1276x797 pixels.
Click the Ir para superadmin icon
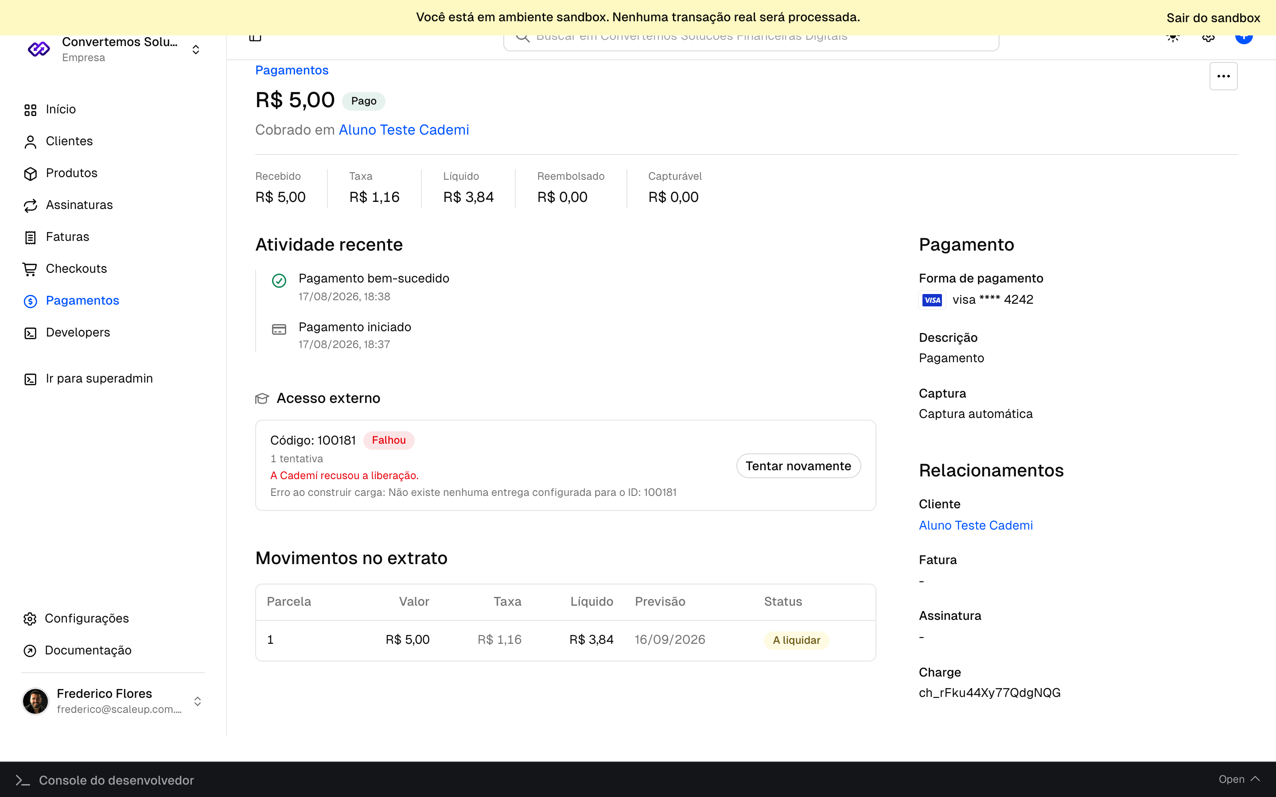[30, 379]
